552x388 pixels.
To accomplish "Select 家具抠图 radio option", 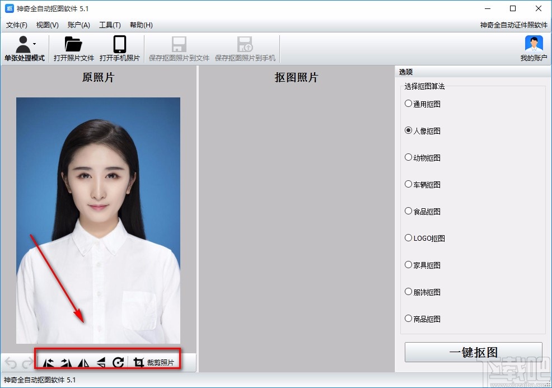I will [423, 265].
